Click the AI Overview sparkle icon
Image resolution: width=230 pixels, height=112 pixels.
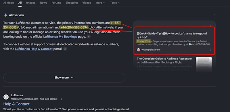pyautogui.click(x=5, y=15)
